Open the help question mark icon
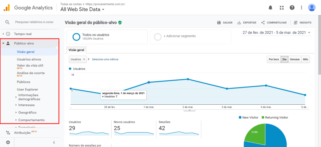The height and width of the screenshot is (147, 321). [292, 8]
